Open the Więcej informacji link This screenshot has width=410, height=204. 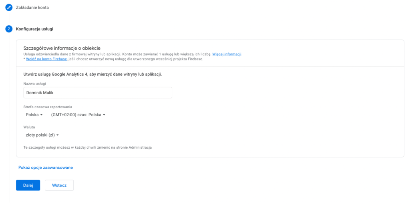[x=227, y=54]
